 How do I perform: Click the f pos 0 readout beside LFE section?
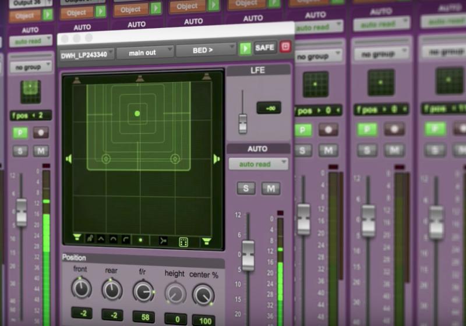click(318, 111)
